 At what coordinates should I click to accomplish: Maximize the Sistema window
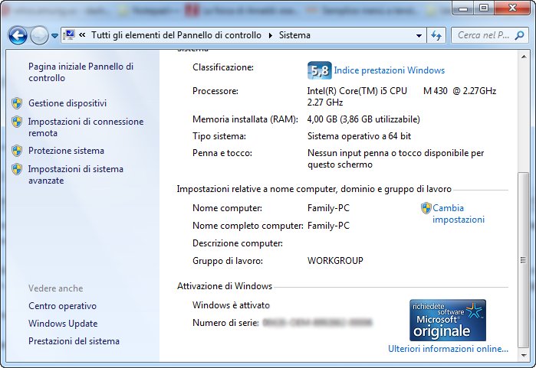[x=484, y=8]
